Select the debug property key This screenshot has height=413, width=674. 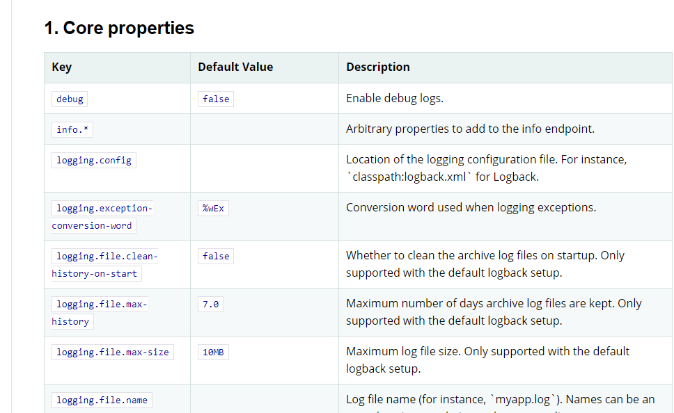pyautogui.click(x=70, y=99)
